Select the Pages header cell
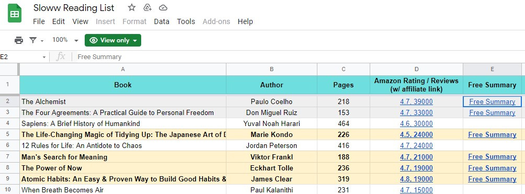 click(x=344, y=85)
